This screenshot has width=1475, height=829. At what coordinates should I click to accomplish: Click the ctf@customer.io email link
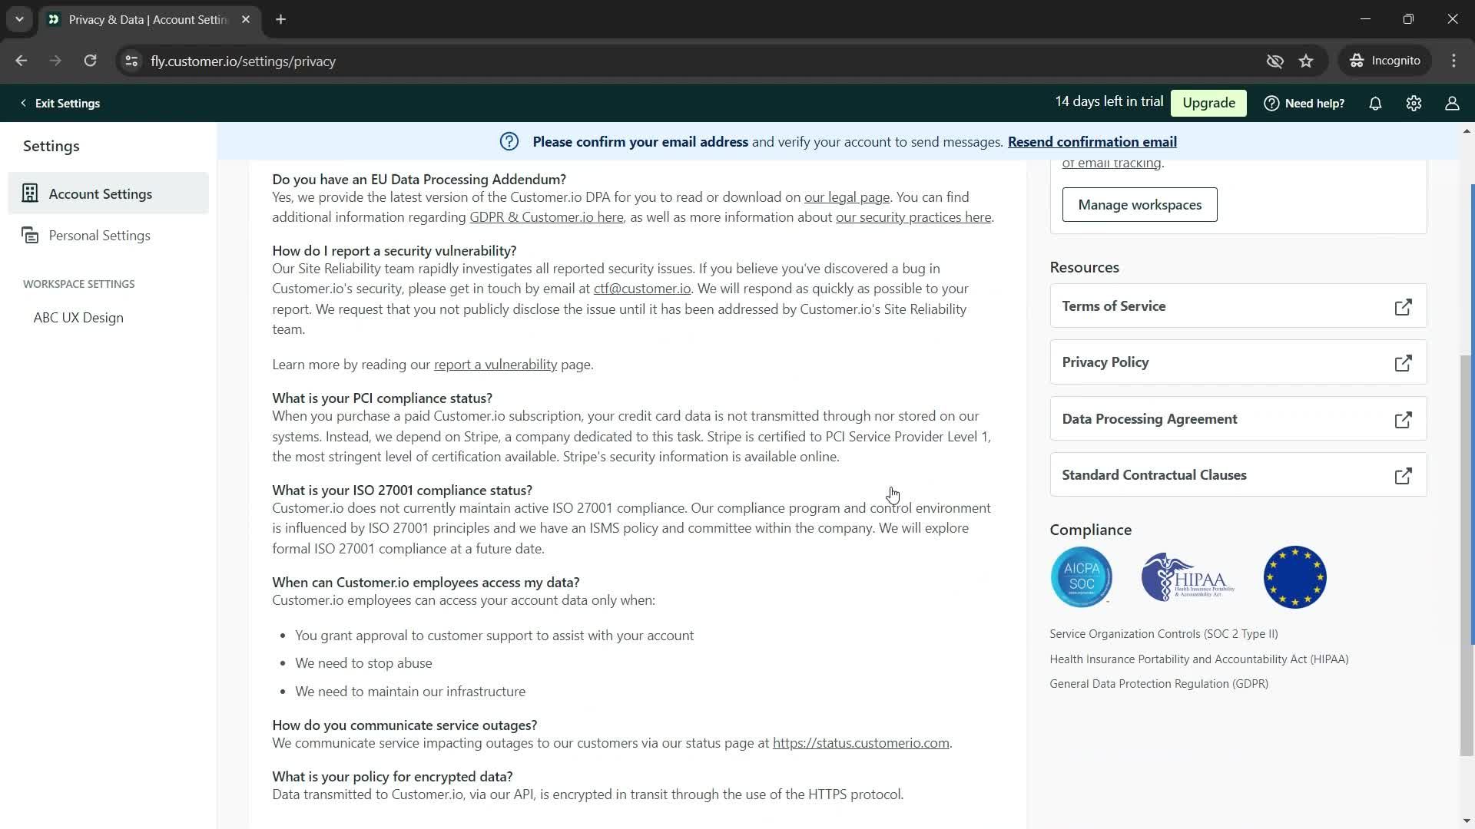(x=642, y=289)
